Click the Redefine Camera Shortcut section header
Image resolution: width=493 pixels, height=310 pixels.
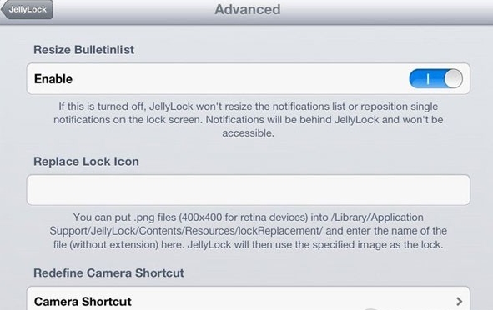[108, 272]
